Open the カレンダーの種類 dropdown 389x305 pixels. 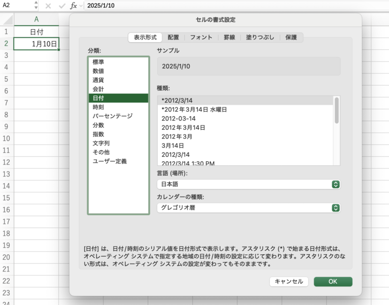[x=249, y=208]
